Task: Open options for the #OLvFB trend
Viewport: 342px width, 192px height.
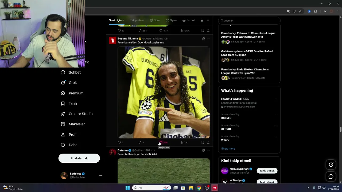Action: pyautogui.click(x=276, y=115)
